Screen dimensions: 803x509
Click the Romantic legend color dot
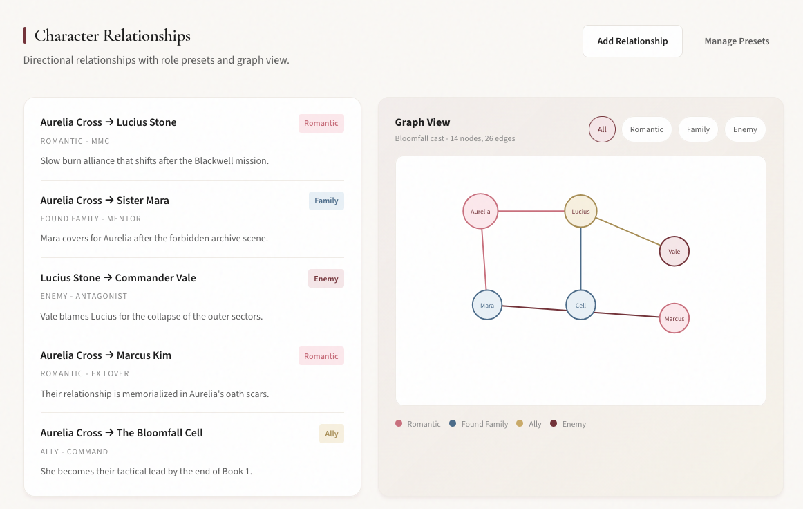(399, 423)
